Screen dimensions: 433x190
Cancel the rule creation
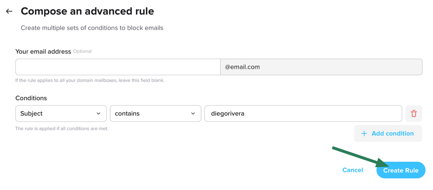pos(353,170)
